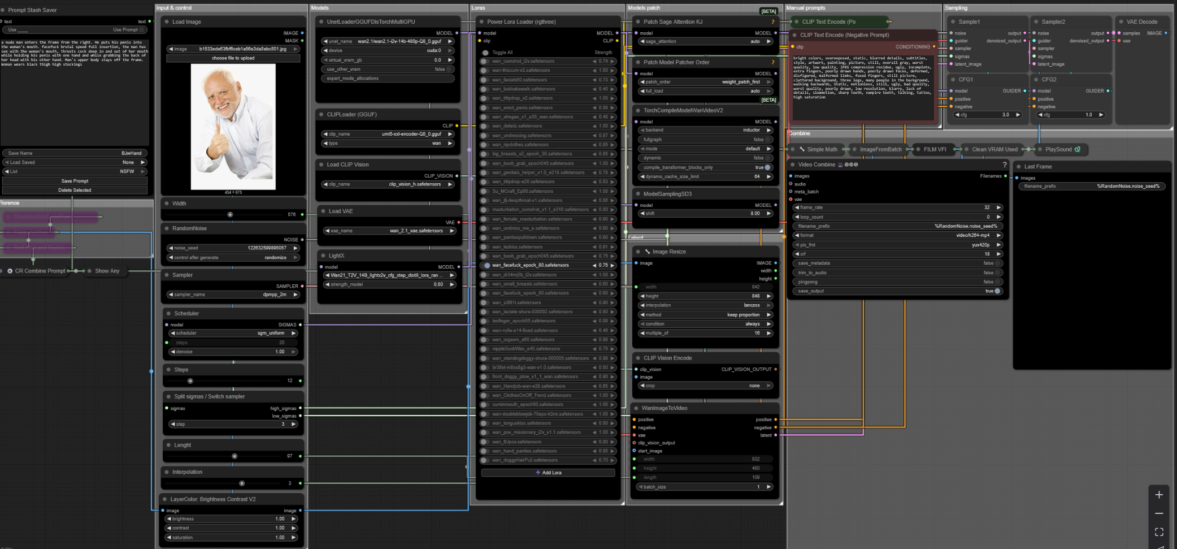Open control after generate dropdown showing randomize
1177x549 pixels.
pyautogui.click(x=233, y=257)
